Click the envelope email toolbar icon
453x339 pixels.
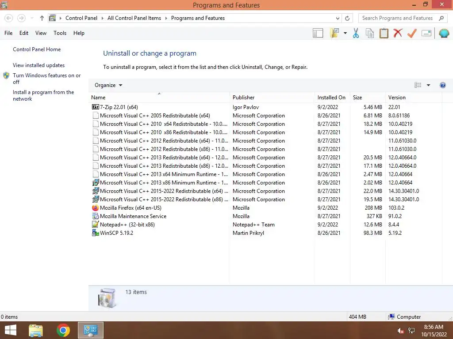(426, 33)
